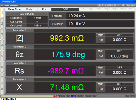Click the Parameter 2 title label
The height and width of the screenshot is (101, 136).
[x=19, y=47]
